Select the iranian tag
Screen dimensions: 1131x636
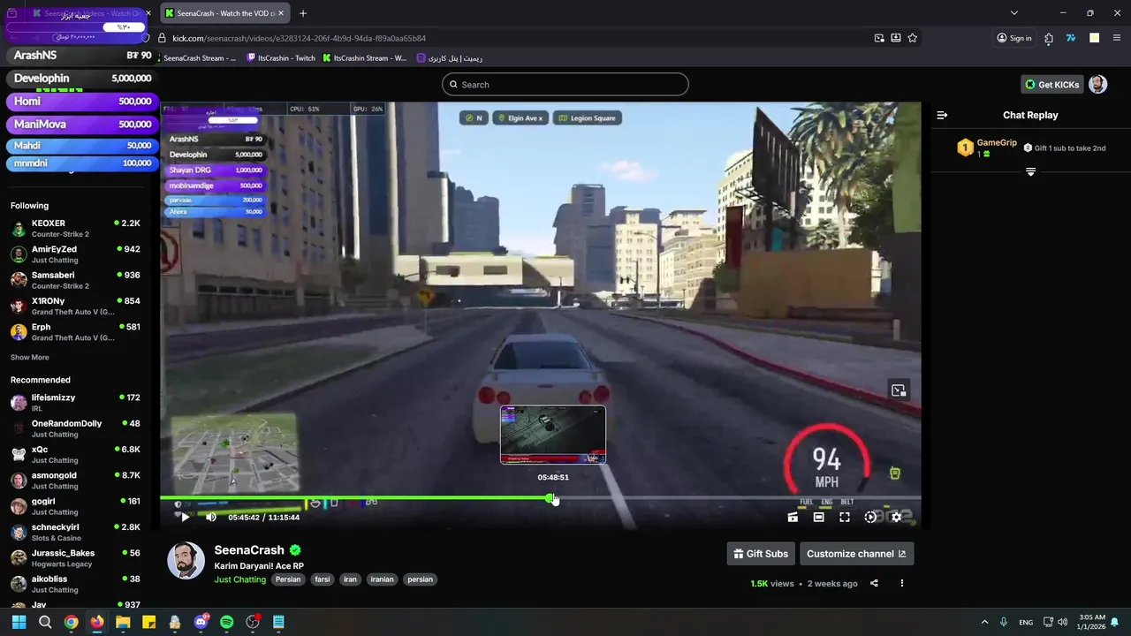(382, 579)
